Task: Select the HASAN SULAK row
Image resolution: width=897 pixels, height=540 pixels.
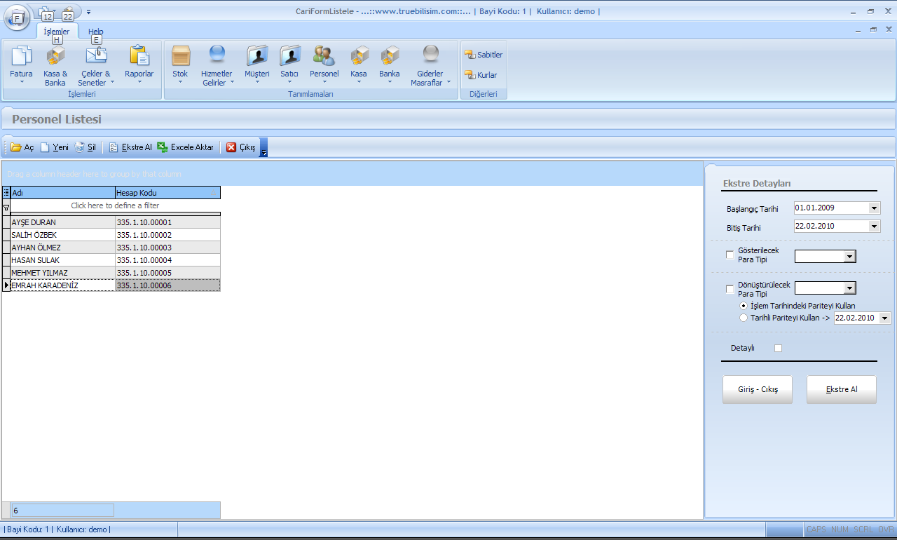Action: point(62,260)
